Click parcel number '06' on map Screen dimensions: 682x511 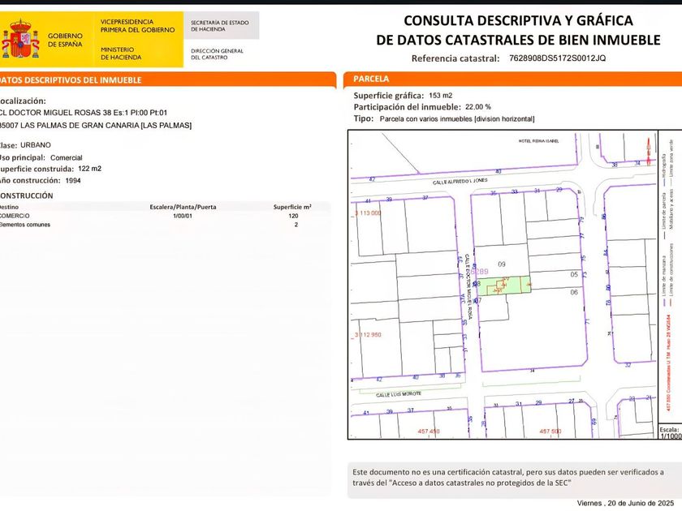pos(574,293)
